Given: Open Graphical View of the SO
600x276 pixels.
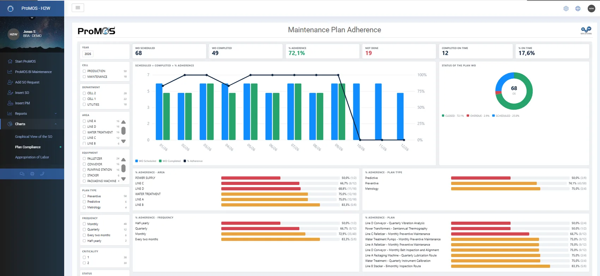Looking at the screenshot, I should coord(34,137).
